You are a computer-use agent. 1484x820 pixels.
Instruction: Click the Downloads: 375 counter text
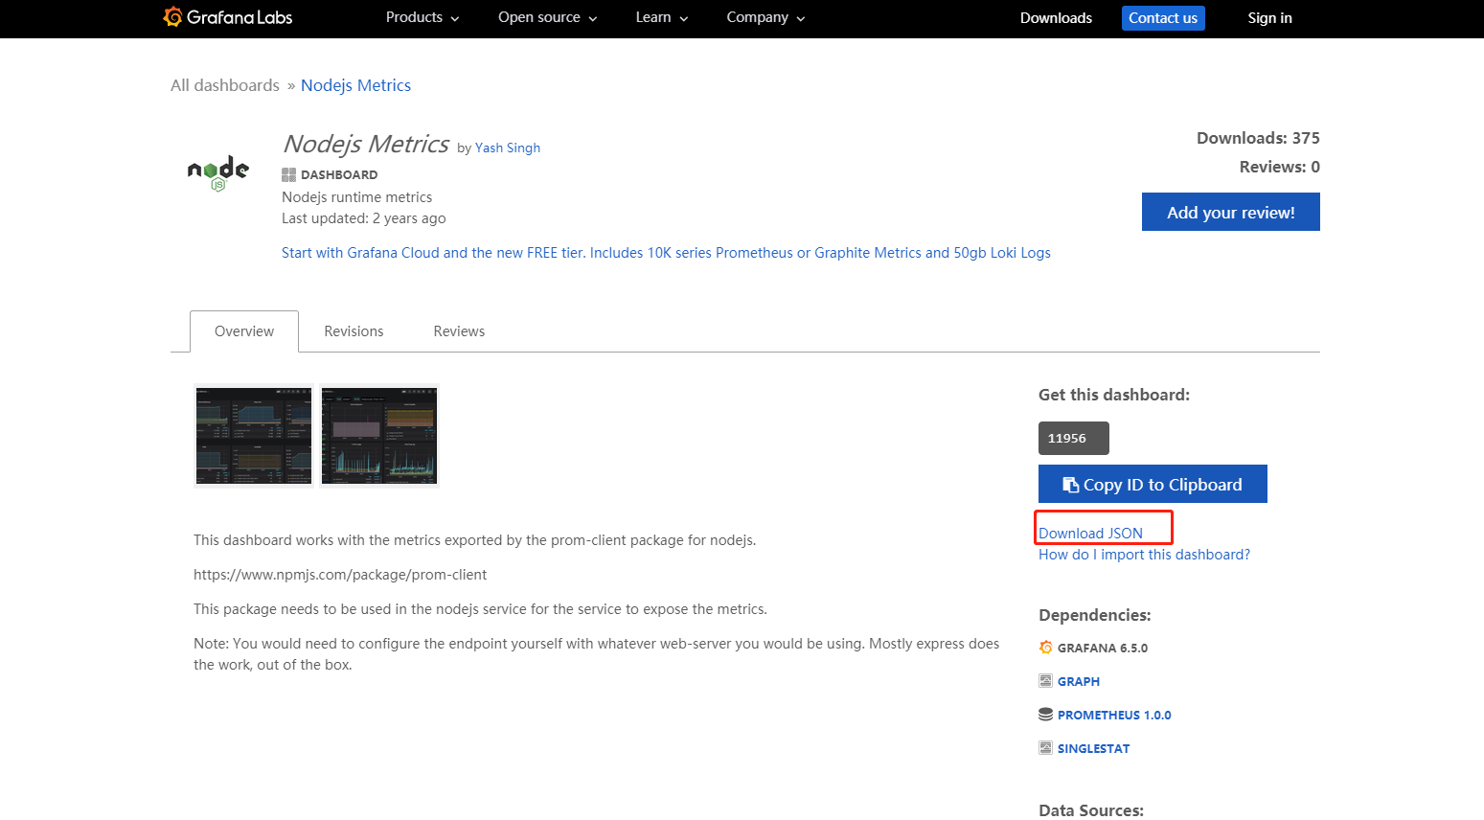[x=1258, y=138]
